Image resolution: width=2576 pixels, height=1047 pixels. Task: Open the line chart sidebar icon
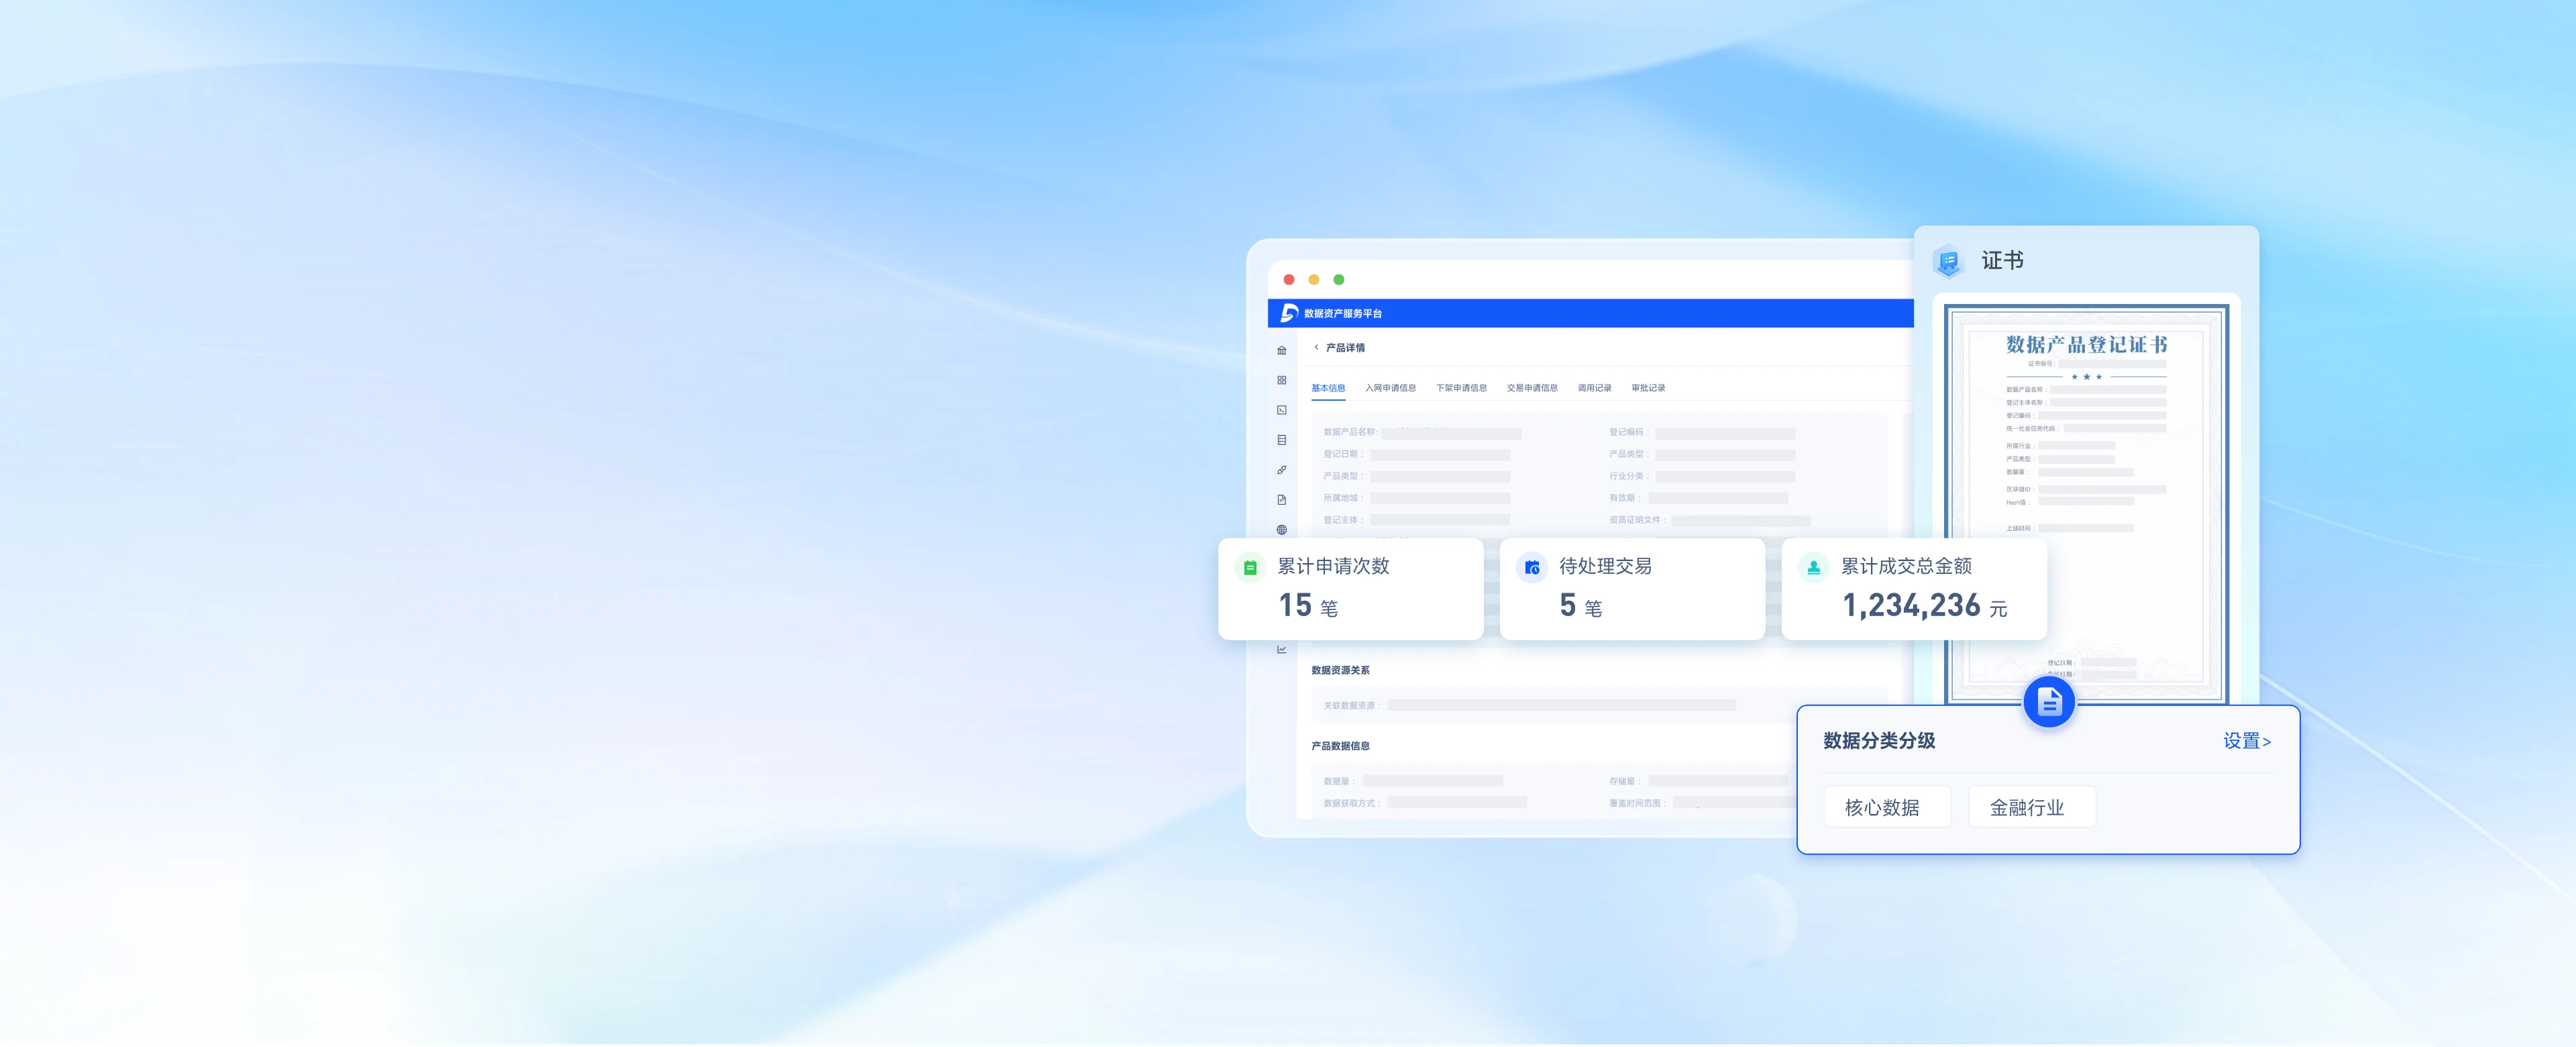1281,650
